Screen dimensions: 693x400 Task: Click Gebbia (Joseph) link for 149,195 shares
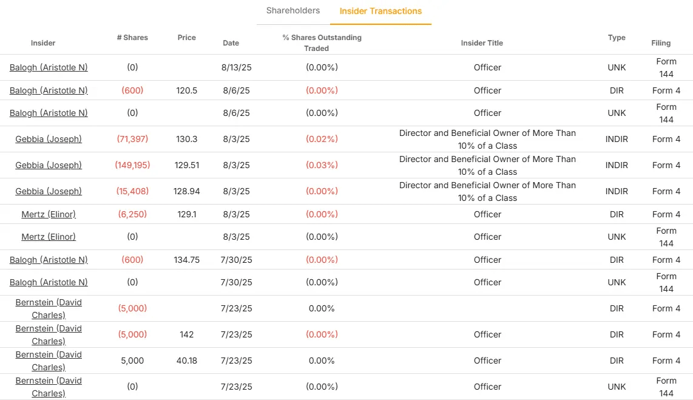pyautogui.click(x=49, y=165)
